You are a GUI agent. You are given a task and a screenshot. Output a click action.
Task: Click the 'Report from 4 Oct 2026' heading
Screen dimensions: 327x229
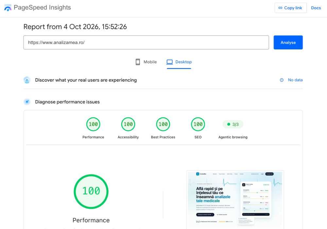[75, 27]
